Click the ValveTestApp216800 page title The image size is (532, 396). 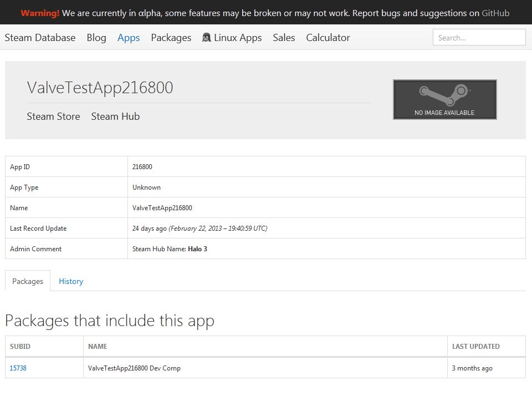(x=100, y=88)
